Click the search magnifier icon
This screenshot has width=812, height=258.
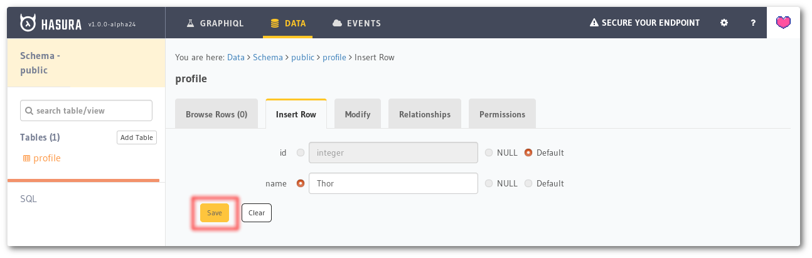pos(29,110)
